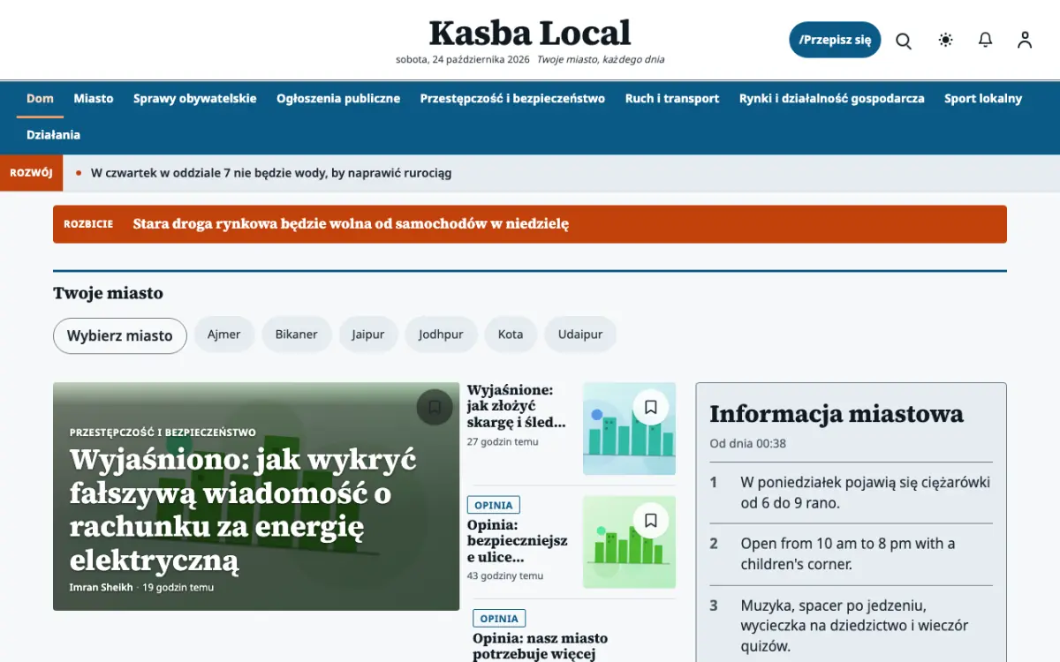Click the '43 godziny temu' timestamp
Viewport: 1060px width, 662px height.
point(505,575)
